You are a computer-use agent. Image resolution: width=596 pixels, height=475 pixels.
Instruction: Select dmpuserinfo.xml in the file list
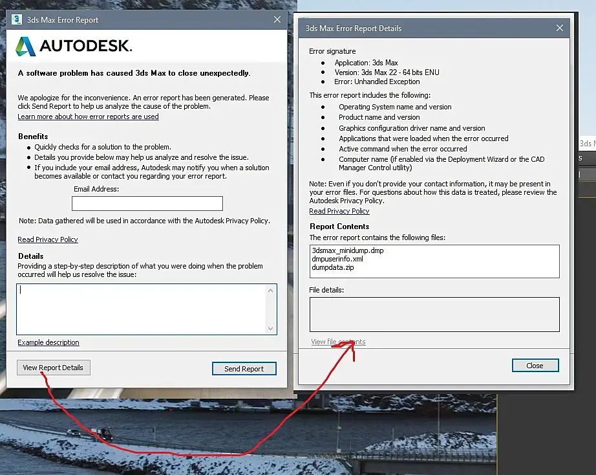pos(337,259)
